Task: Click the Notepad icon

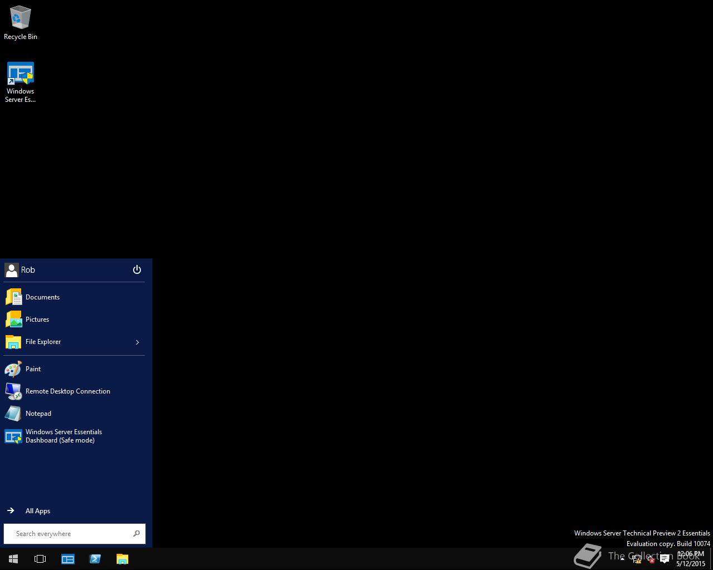Action: click(13, 414)
